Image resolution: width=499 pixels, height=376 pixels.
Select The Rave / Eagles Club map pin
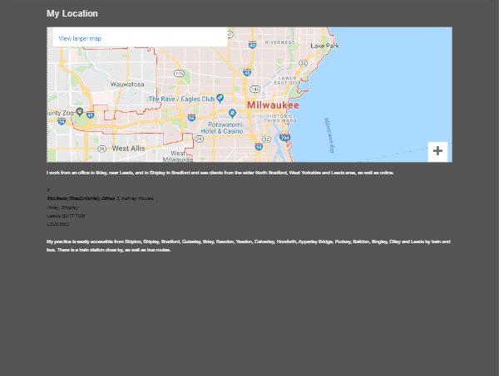click(x=220, y=98)
